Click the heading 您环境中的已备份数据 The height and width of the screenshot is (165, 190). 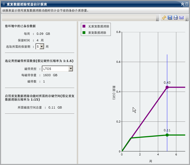pyautogui.click(x=20, y=26)
